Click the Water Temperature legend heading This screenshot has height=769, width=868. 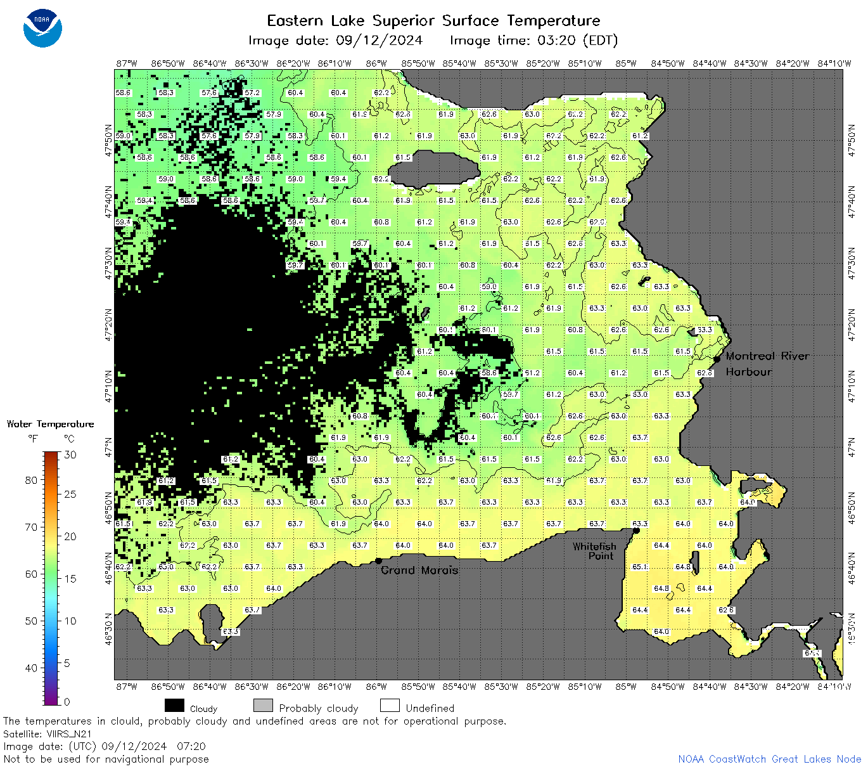50,424
